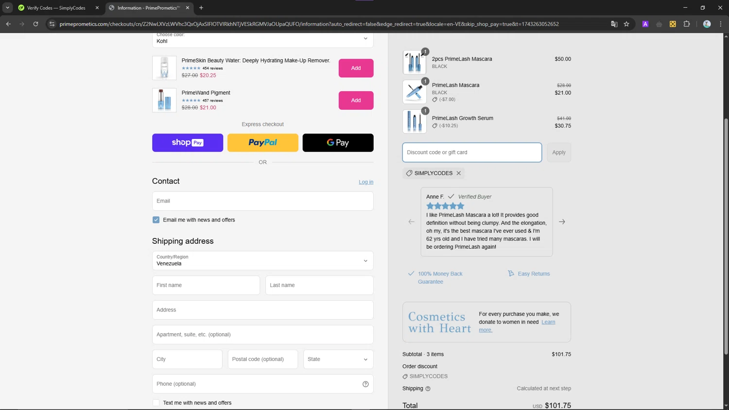Open the Extensions puzzle menu
The height and width of the screenshot is (410, 729).
pos(687,24)
